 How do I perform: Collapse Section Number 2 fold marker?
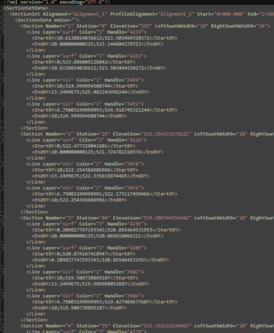(x=2, y=134)
